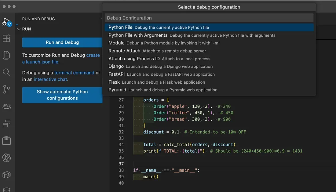
Task: Open the Containers icon below Remote Explorer
Action: coord(6,140)
